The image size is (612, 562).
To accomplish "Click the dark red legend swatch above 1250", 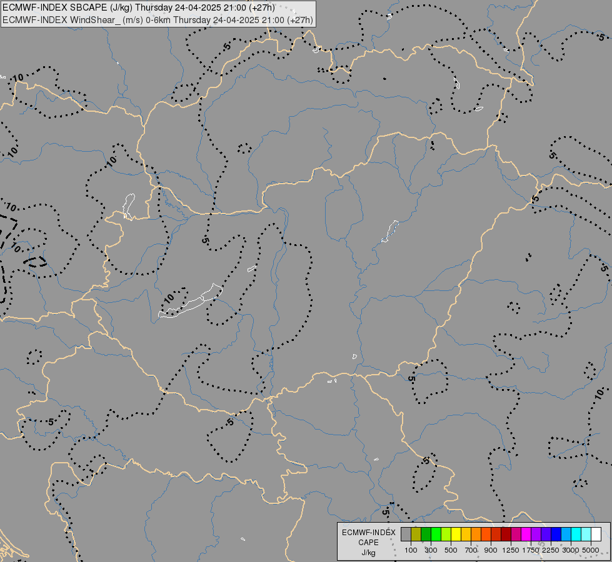I will (x=506, y=534).
